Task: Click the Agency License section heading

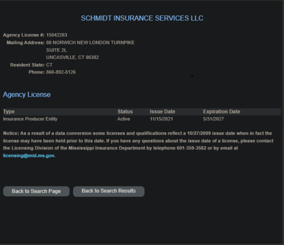Action: pyautogui.click(x=27, y=95)
